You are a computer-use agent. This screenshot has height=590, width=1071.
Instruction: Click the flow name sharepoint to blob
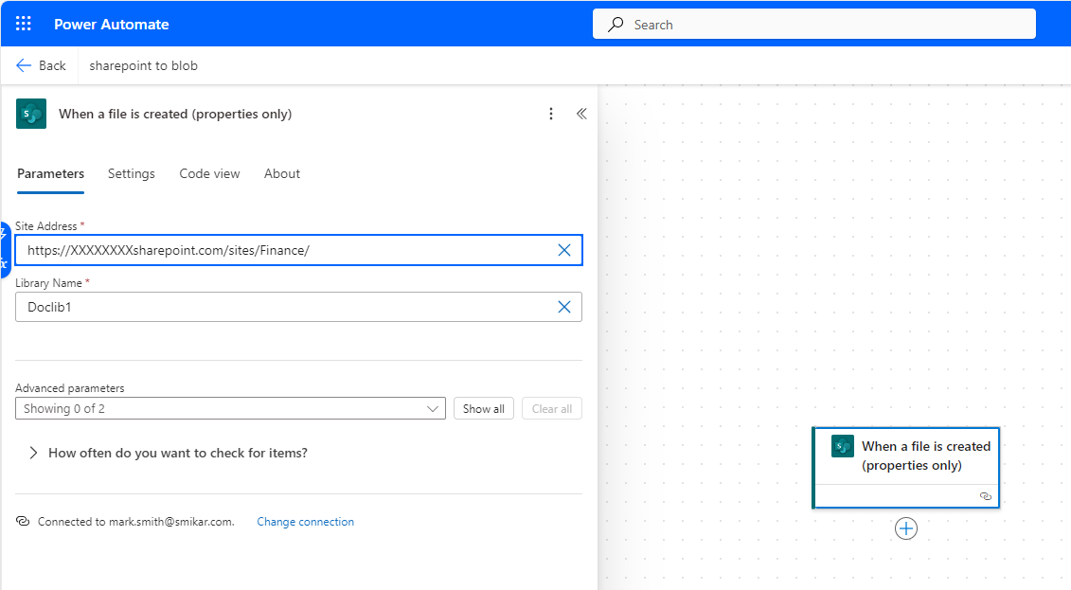coord(143,65)
